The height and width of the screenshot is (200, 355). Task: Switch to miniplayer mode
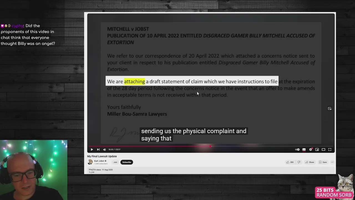click(x=317, y=149)
